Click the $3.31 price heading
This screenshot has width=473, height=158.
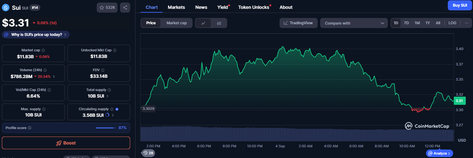tap(16, 23)
